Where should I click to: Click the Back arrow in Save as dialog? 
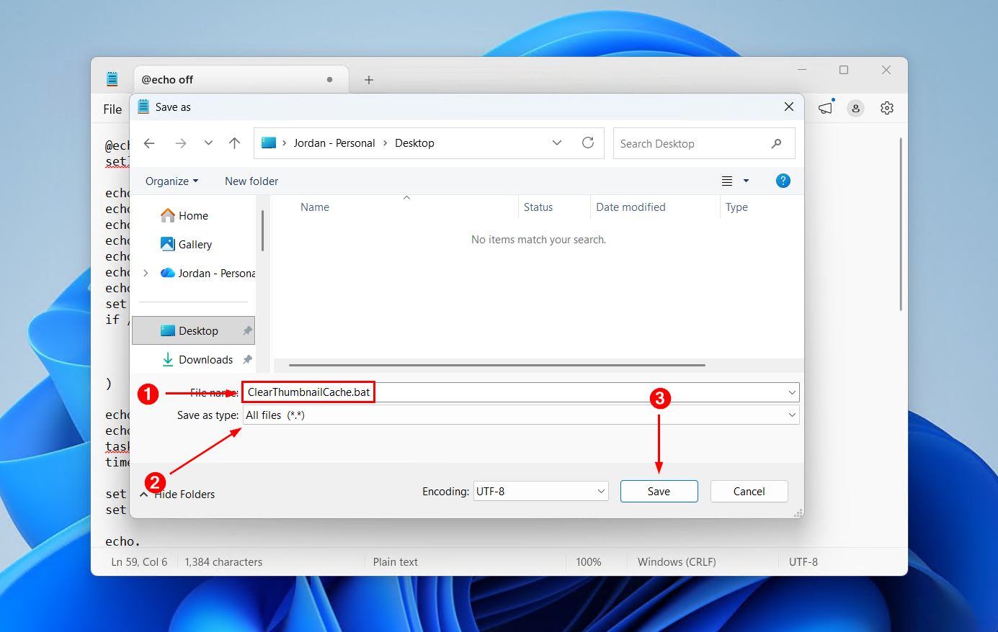[x=149, y=143]
